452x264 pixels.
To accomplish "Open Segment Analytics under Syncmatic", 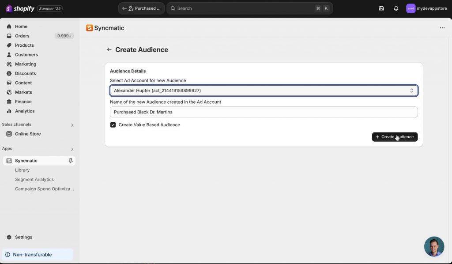I will coord(34,180).
